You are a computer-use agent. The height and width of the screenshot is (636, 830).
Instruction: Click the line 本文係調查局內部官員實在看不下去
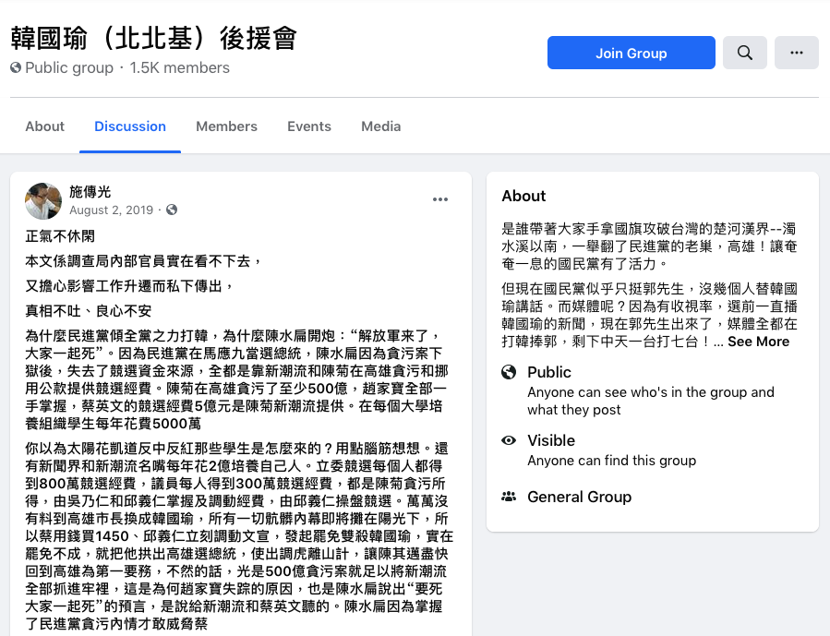[x=143, y=261]
